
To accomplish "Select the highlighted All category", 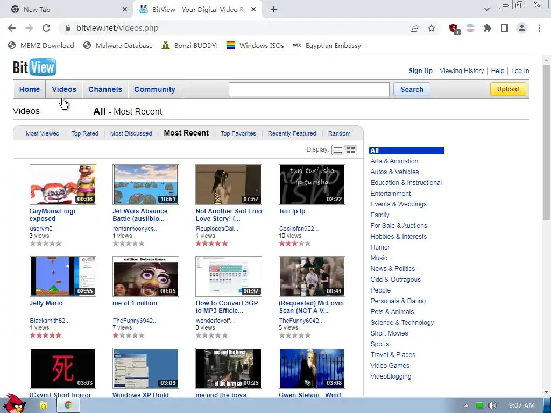I will 407,151.
